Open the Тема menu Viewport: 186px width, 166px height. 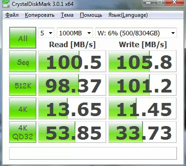[x=67, y=15]
